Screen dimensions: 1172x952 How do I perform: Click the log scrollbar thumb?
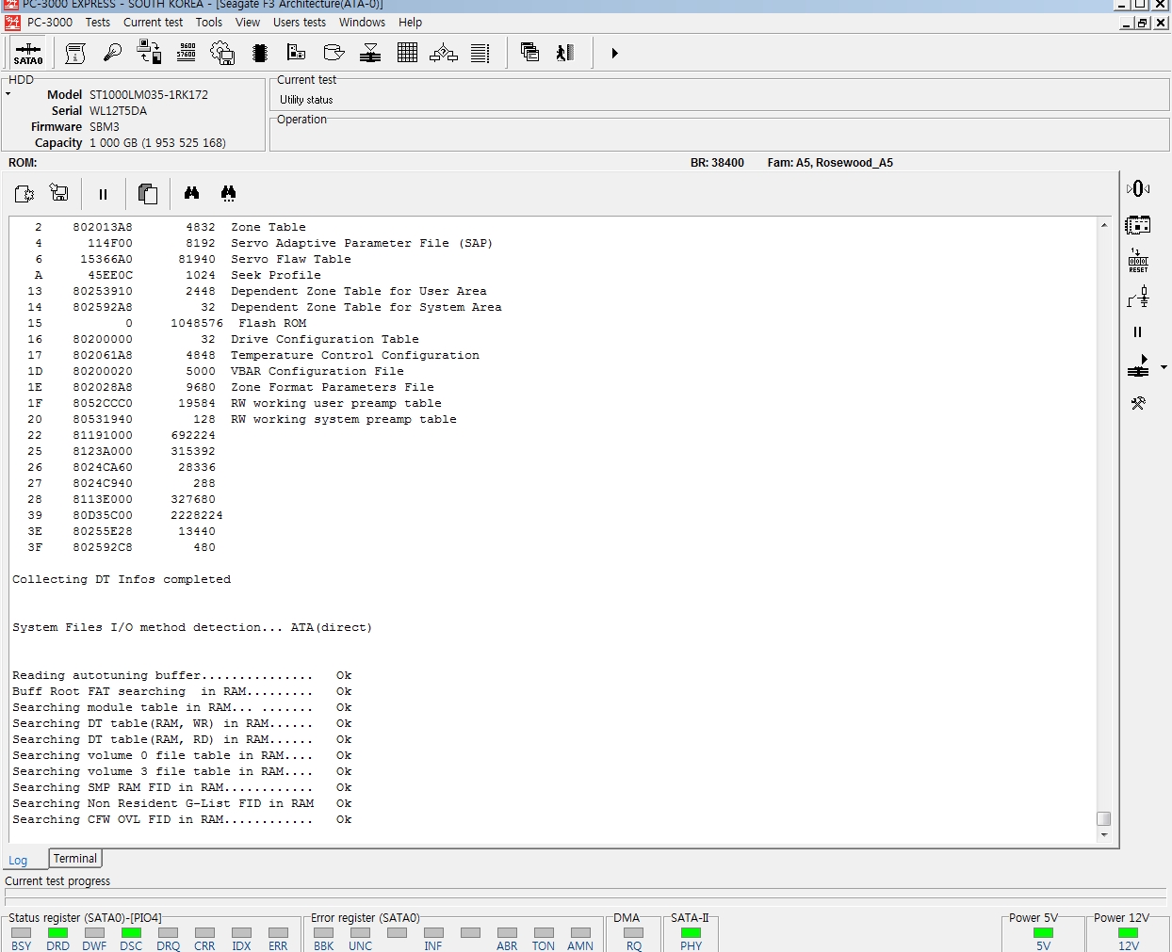[1104, 819]
